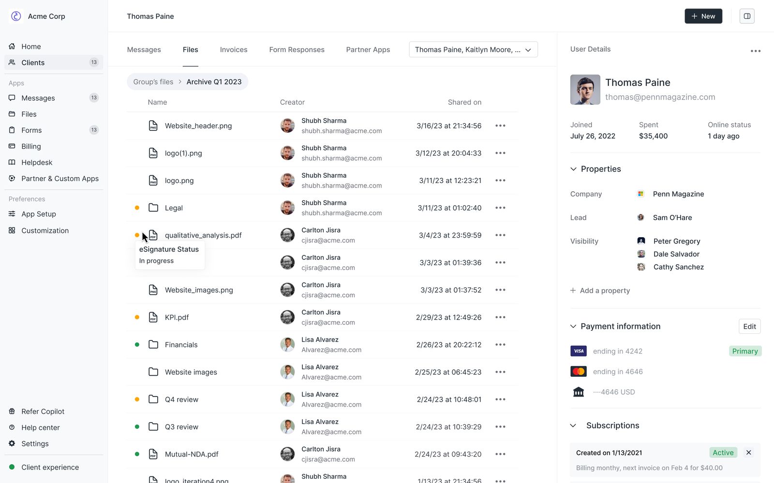Open Messages from the Apps sidebar
The height and width of the screenshot is (483, 774).
[x=38, y=98]
